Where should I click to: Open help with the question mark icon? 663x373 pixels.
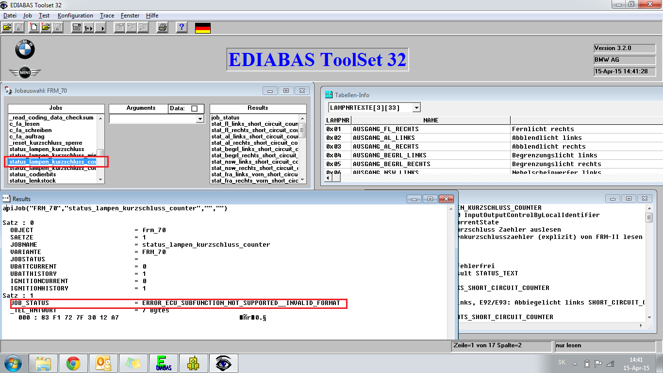181,28
